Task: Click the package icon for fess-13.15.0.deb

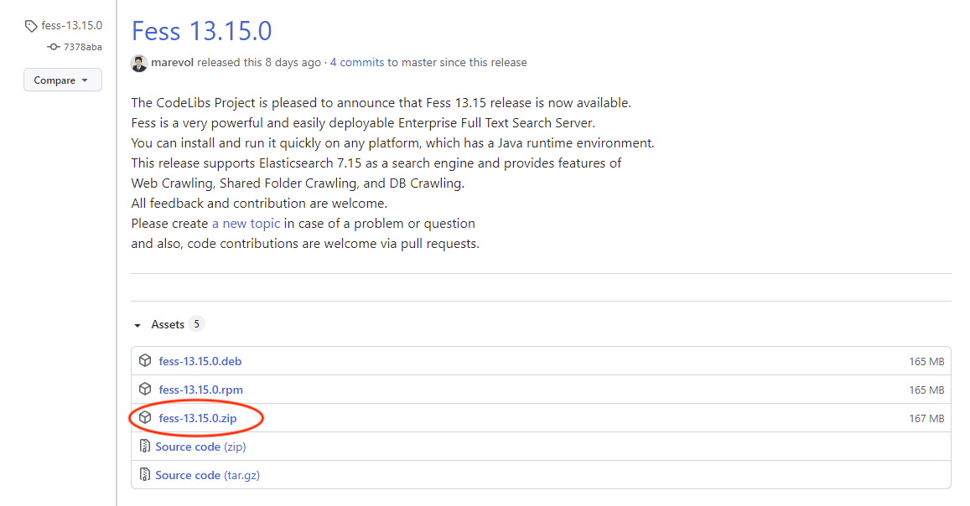Action: click(145, 361)
